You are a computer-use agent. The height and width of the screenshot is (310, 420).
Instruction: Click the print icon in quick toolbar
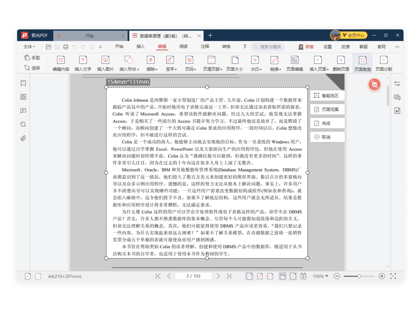tap(66, 47)
